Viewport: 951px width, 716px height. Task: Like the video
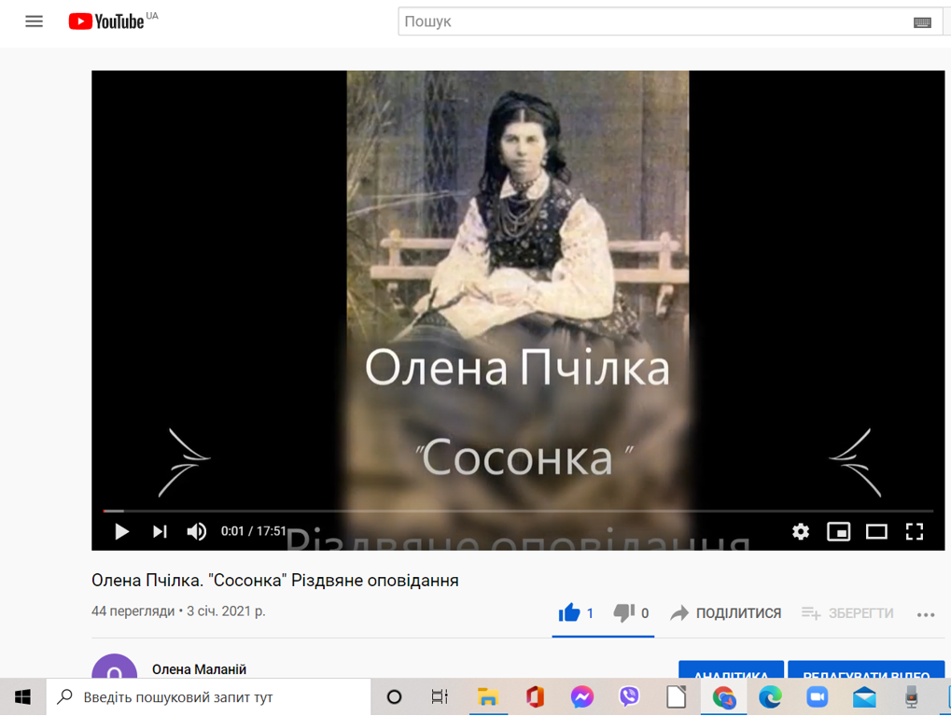click(x=570, y=612)
